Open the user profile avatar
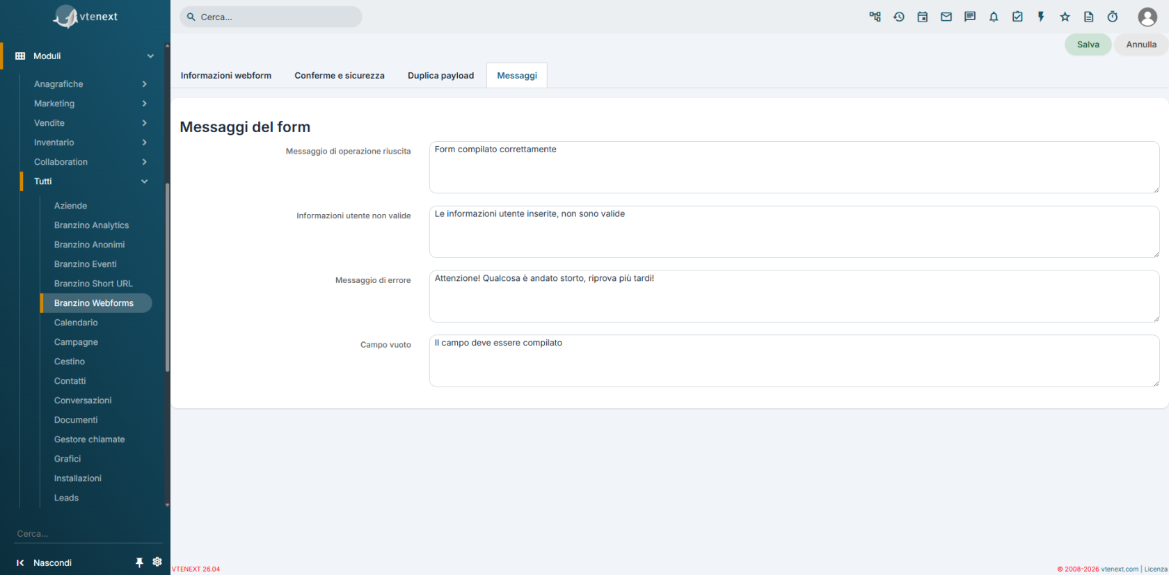Screen dimensions: 1169x575 coord(1147,17)
